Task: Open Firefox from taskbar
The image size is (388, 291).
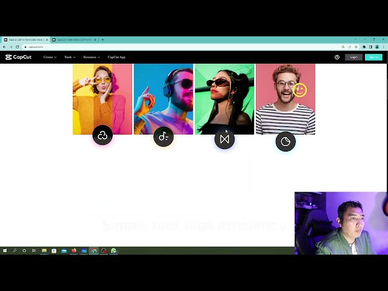Action: [74, 250]
